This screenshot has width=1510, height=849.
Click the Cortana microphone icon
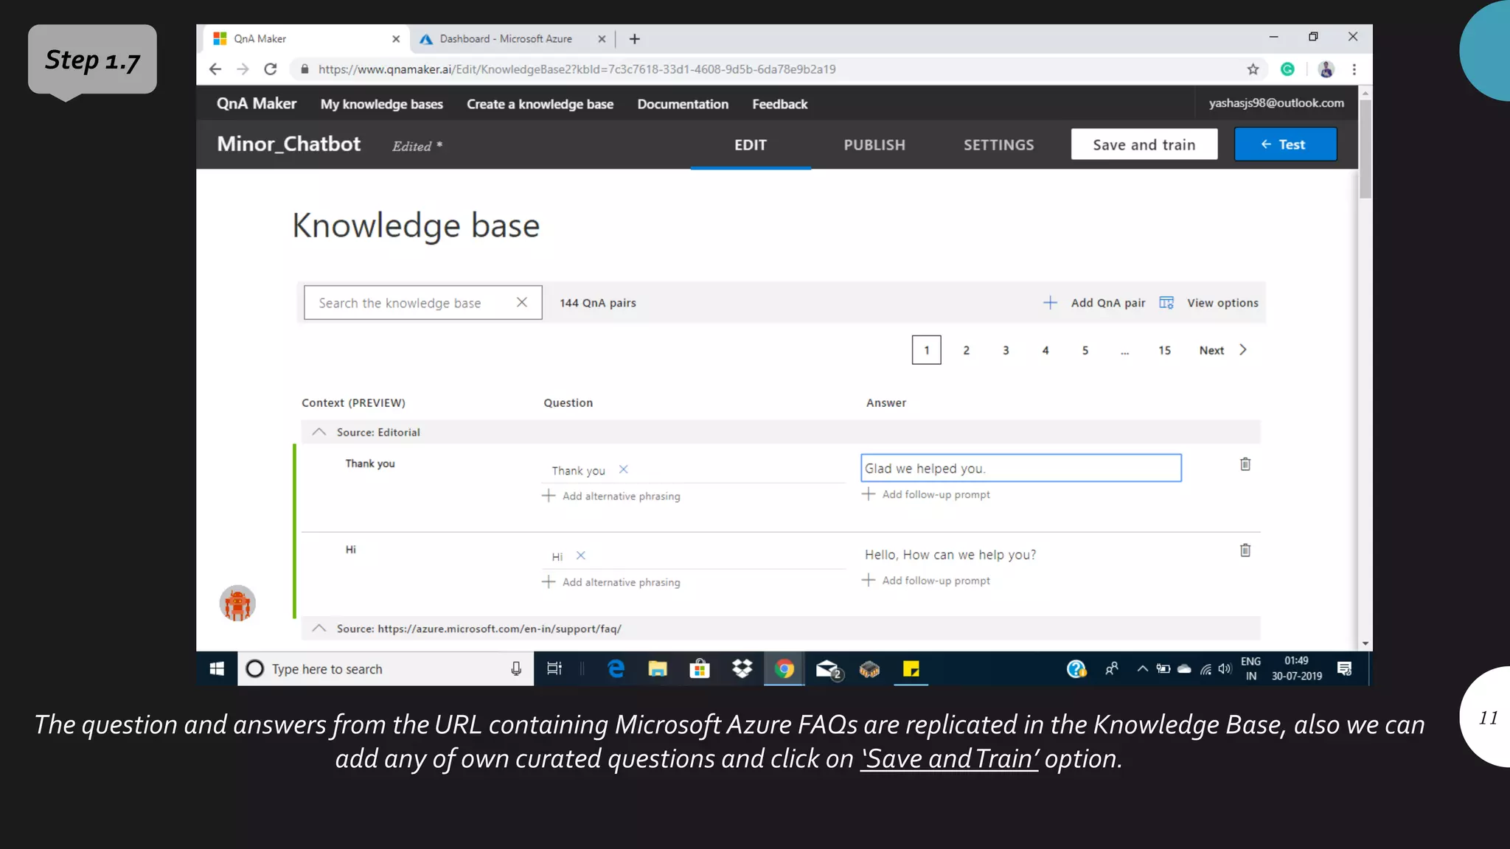[516, 668]
